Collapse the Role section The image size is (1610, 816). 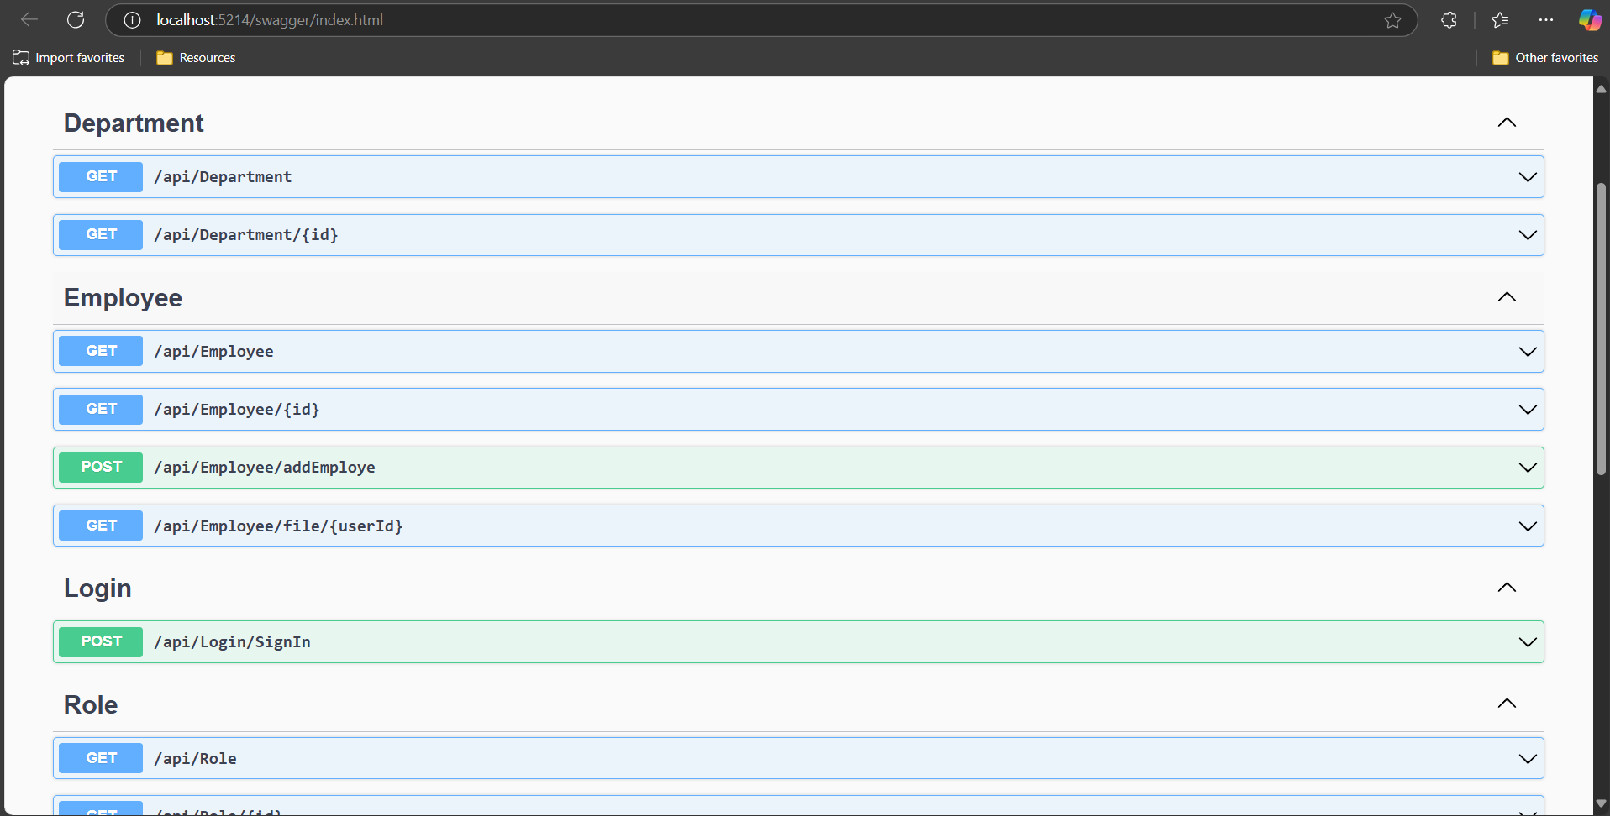[x=1507, y=704]
